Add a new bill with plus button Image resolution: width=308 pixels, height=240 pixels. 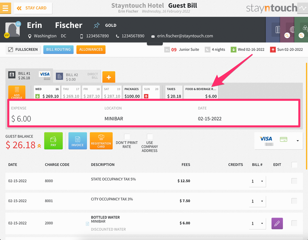pos(109,77)
